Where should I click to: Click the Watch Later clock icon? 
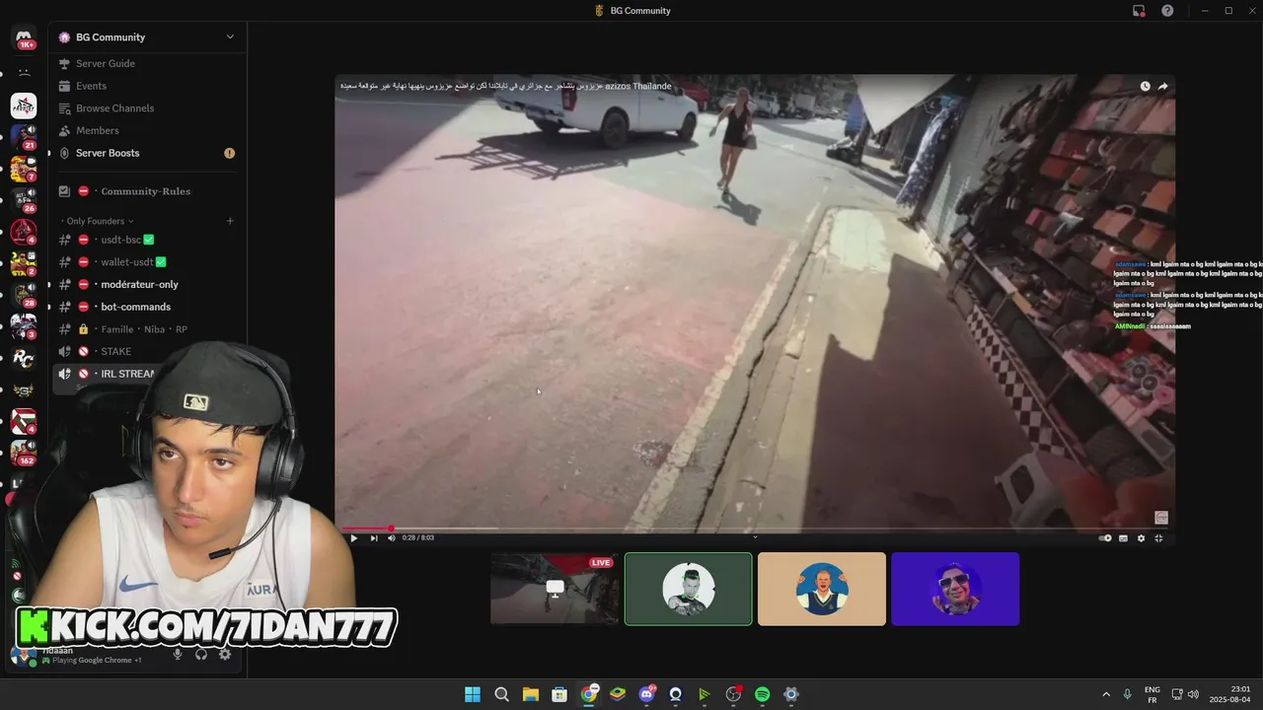pos(1145,87)
